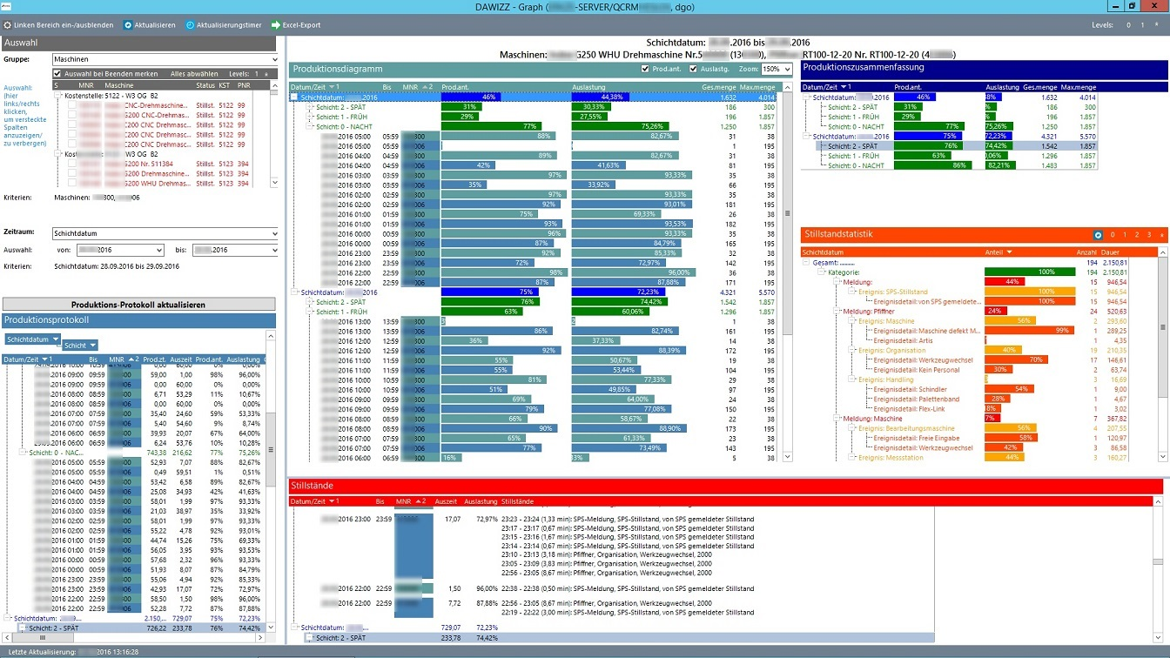
Task: Collapse the Gesamt node in Stillstandstatistik
Action: pos(806,262)
